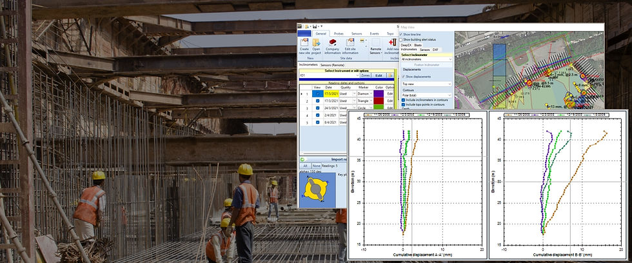Screen dimensions: 632x263
Task: Toggle view checkbox for reading row 1
Action: point(317,94)
